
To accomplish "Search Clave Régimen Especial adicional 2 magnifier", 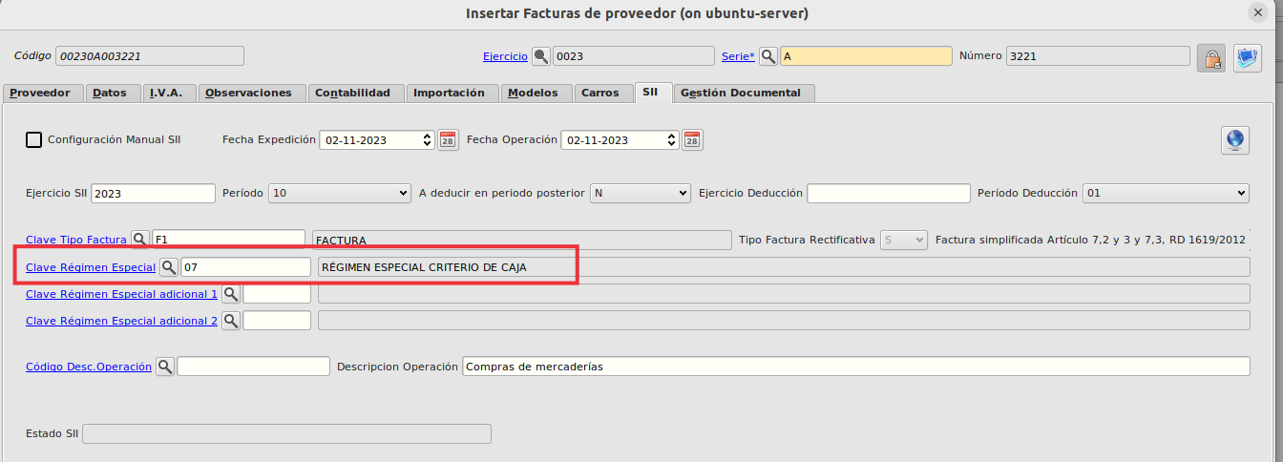I will (230, 321).
